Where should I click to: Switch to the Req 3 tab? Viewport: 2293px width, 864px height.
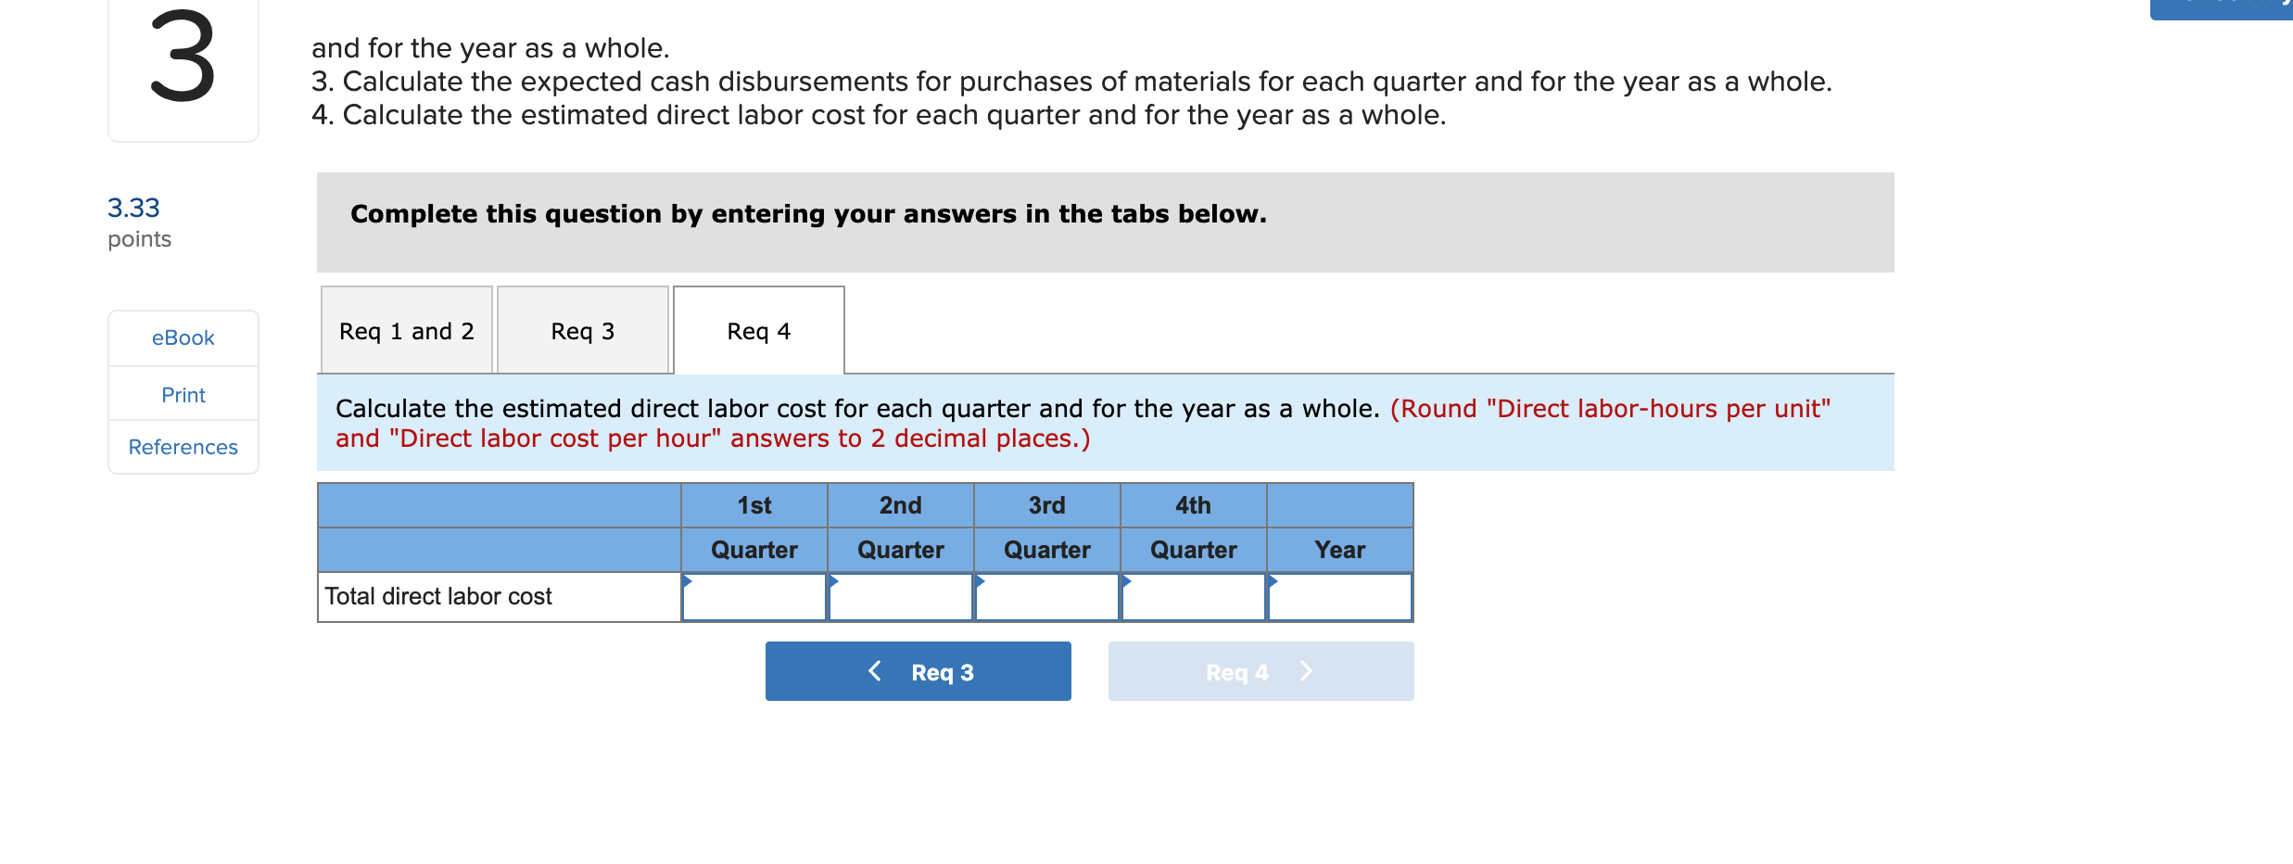582,330
